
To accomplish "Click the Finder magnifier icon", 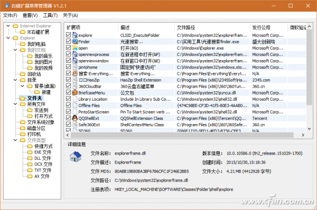I will pos(75,41).
